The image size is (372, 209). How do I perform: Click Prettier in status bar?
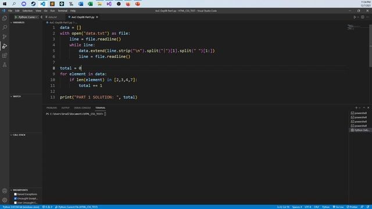[x=352, y=207]
